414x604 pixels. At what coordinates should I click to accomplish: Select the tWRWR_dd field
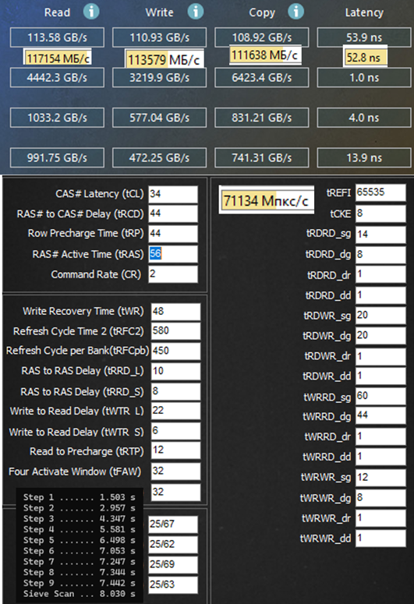coord(380,538)
